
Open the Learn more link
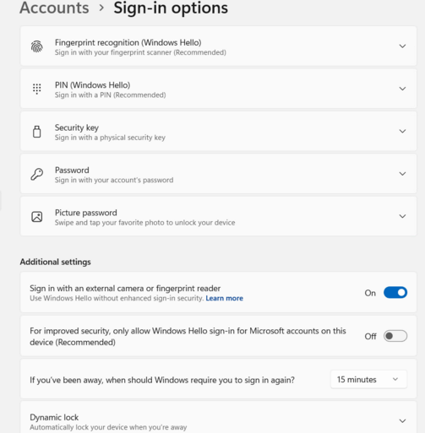[x=224, y=298]
